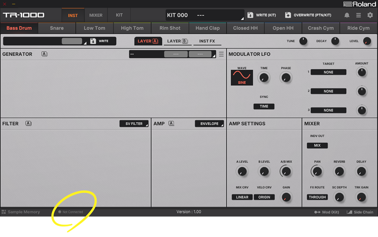This screenshot has height=237, width=378.
Task: Click the OVERWRITE (PTN/KIT) button label
Action: [313, 15]
